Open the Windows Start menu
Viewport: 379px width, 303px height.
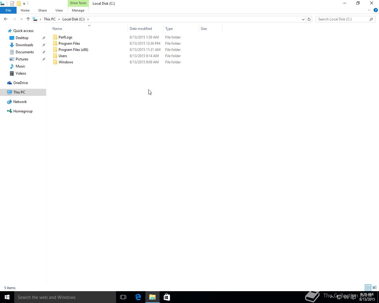coord(7,297)
